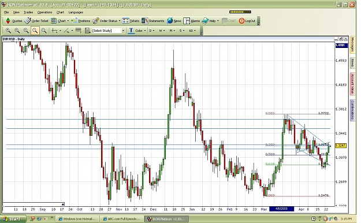Click the blue 1.4781 price label
The image size is (361, 223).
click(341, 45)
